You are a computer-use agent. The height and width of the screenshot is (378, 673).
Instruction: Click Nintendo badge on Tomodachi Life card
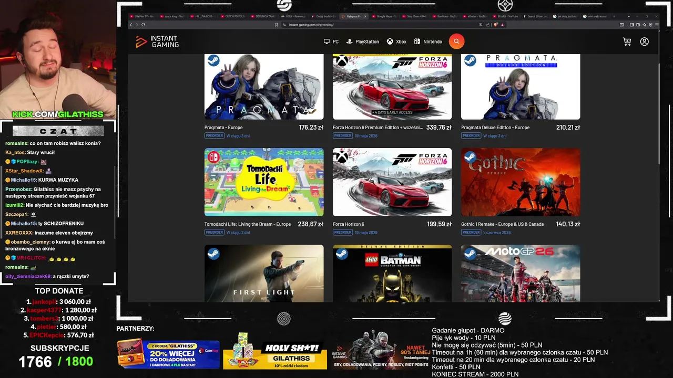(x=213, y=157)
